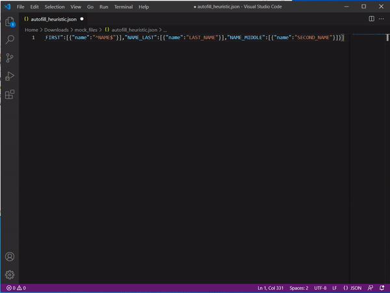This screenshot has height=293, width=390.
Task: Click the "NAME_MIDDLE" key in the editor
Action: [x=246, y=38]
